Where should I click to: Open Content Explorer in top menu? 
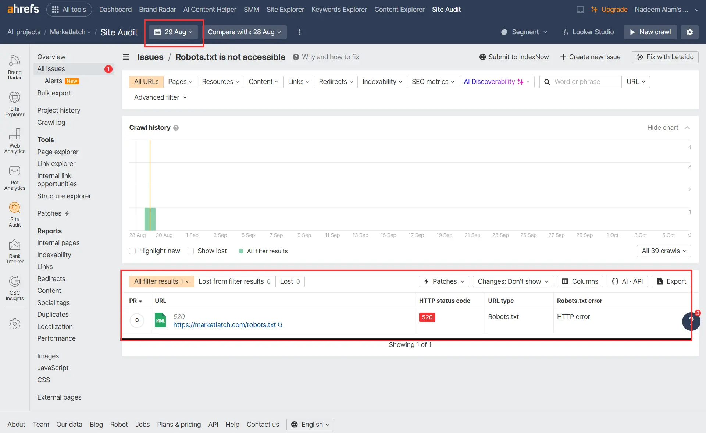[399, 10]
